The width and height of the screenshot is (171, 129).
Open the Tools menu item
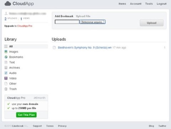pos(149,4)
